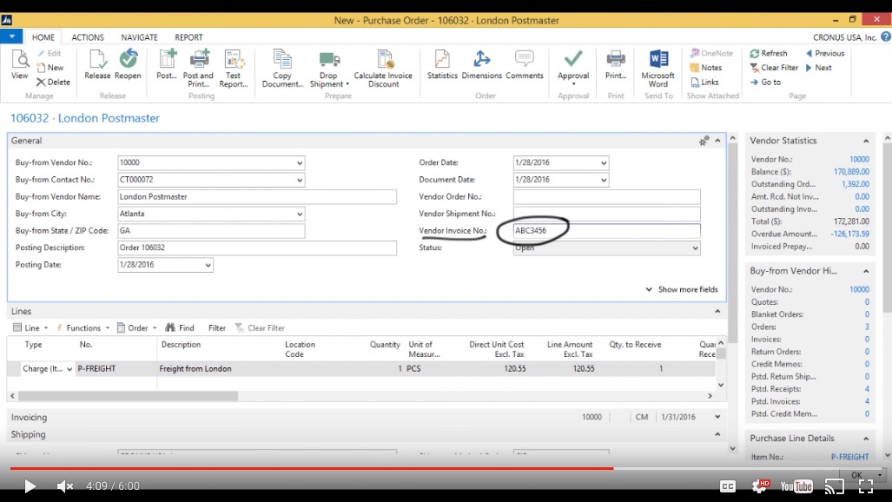Open Comments for the order
Viewport: 892px width, 502px height.
[524, 65]
